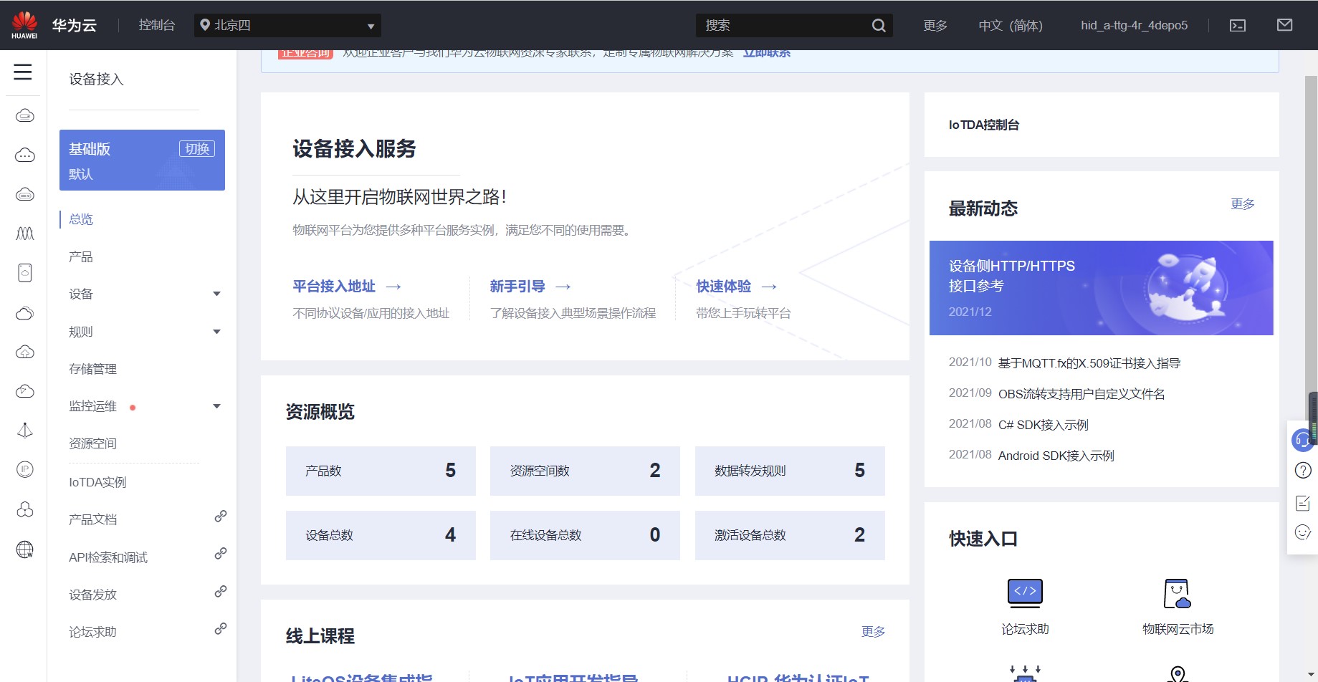The image size is (1318, 682).
Task: Click into the 搜索 input field
Action: pyautogui.click(x=784, y=26)
